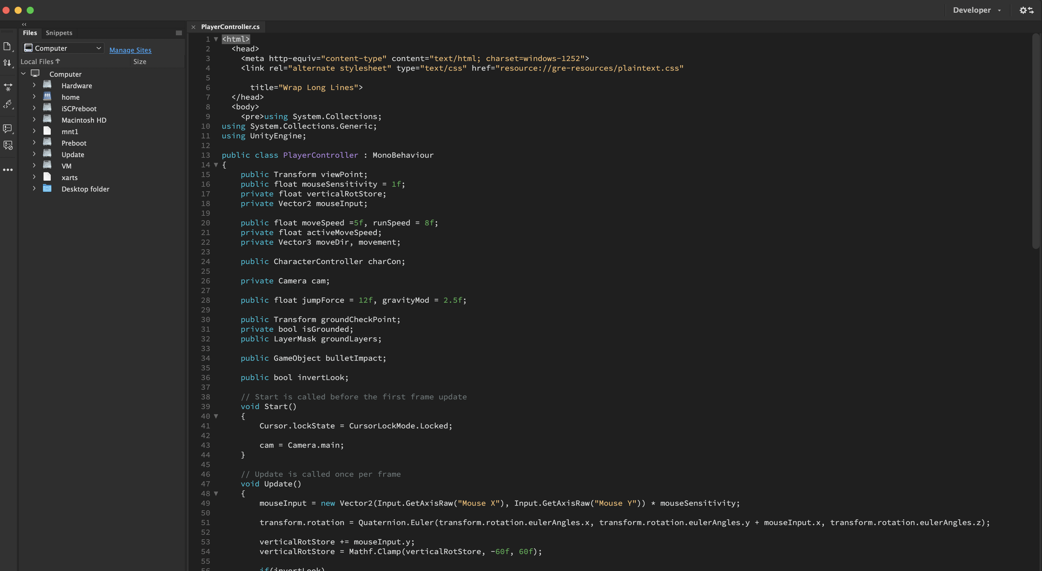
Task: Click the VM drive icon
Action: pos(47,165)
